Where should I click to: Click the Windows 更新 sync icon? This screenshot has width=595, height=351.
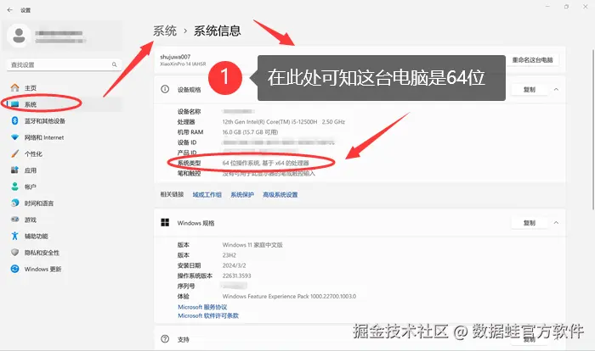14,269
